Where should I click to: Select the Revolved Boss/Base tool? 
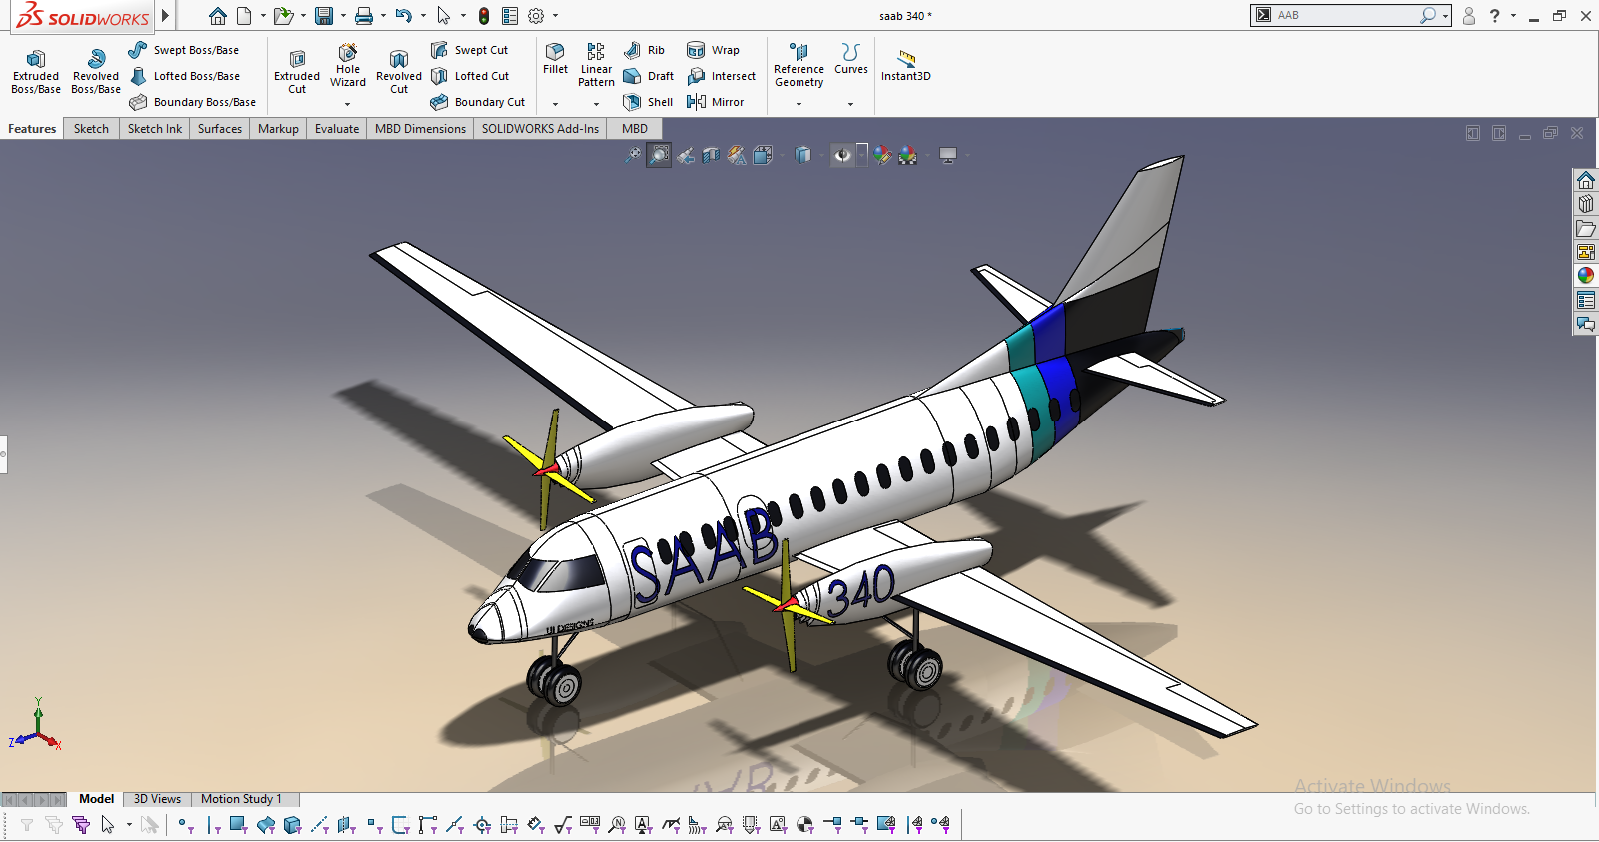coord(96,71)
